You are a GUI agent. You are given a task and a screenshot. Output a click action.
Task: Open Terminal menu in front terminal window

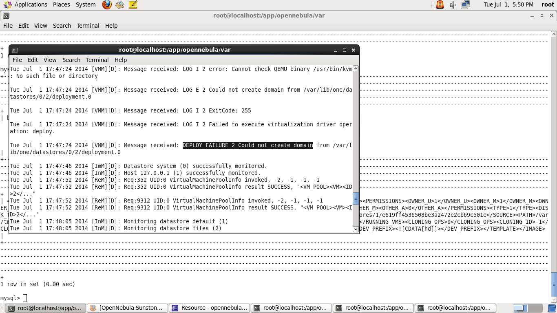pos(97,60)
